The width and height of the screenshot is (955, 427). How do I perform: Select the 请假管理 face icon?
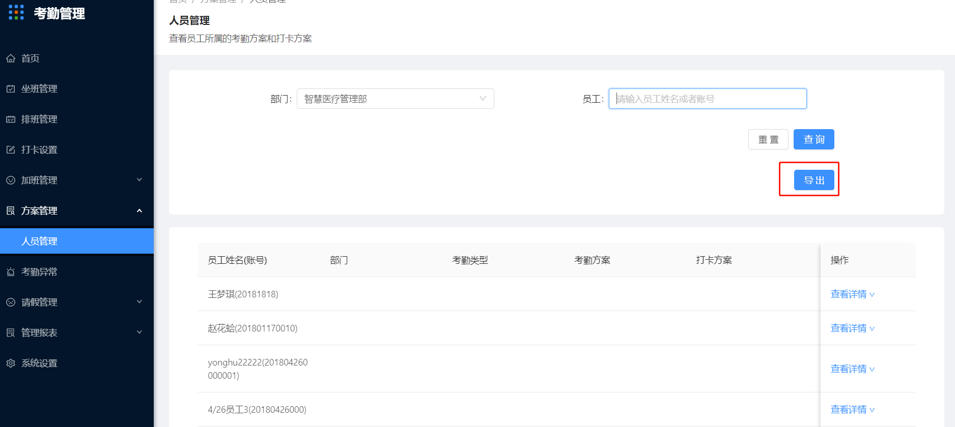coord(11,302)
